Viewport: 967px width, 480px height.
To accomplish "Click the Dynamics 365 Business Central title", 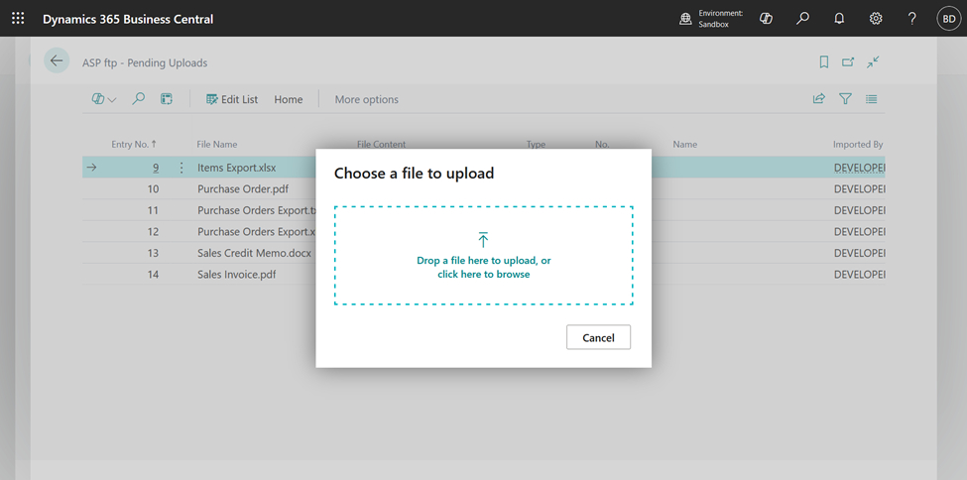I will tap(128, 19).
